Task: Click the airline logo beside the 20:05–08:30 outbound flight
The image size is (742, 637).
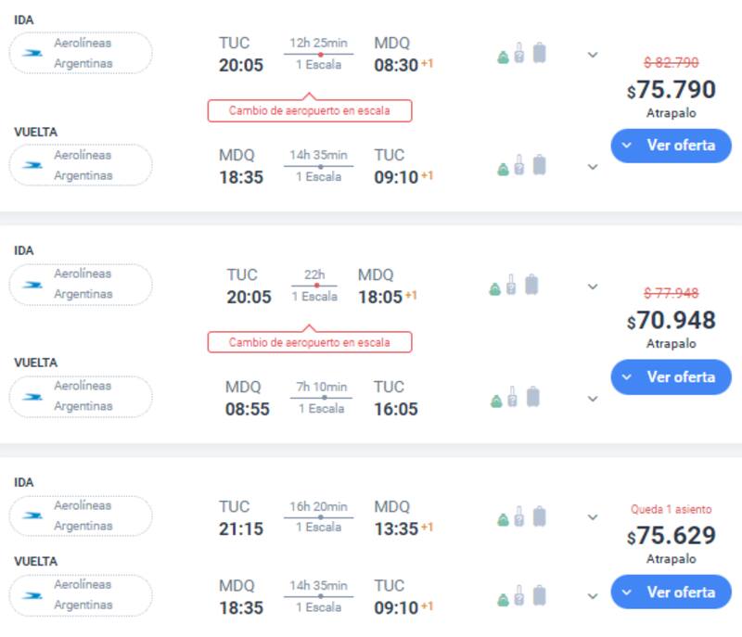Action: pyautogui.click(x=33, y=53)
